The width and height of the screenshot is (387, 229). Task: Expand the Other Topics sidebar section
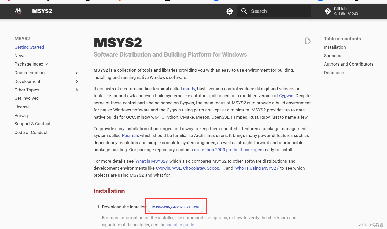pos(77,90)
